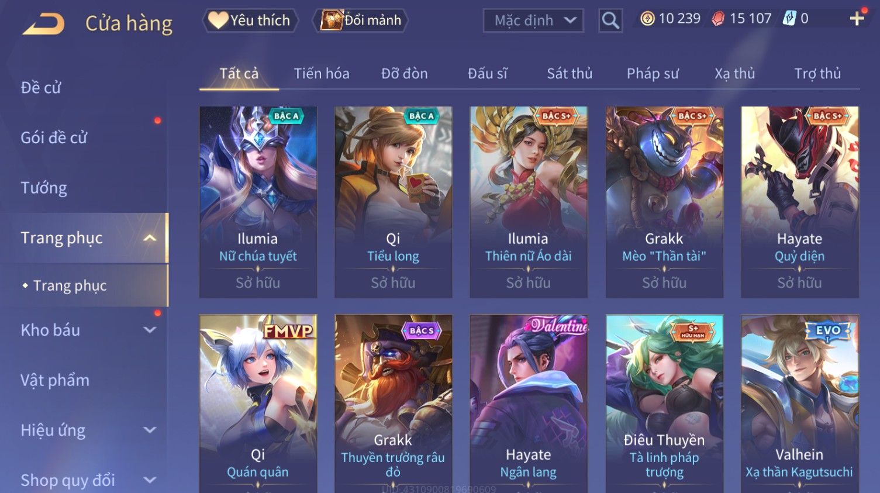The width and height of the screenshot is (880, 493).
Task: Select the Tiến hóa tab
Action: (x=322, y=74)
